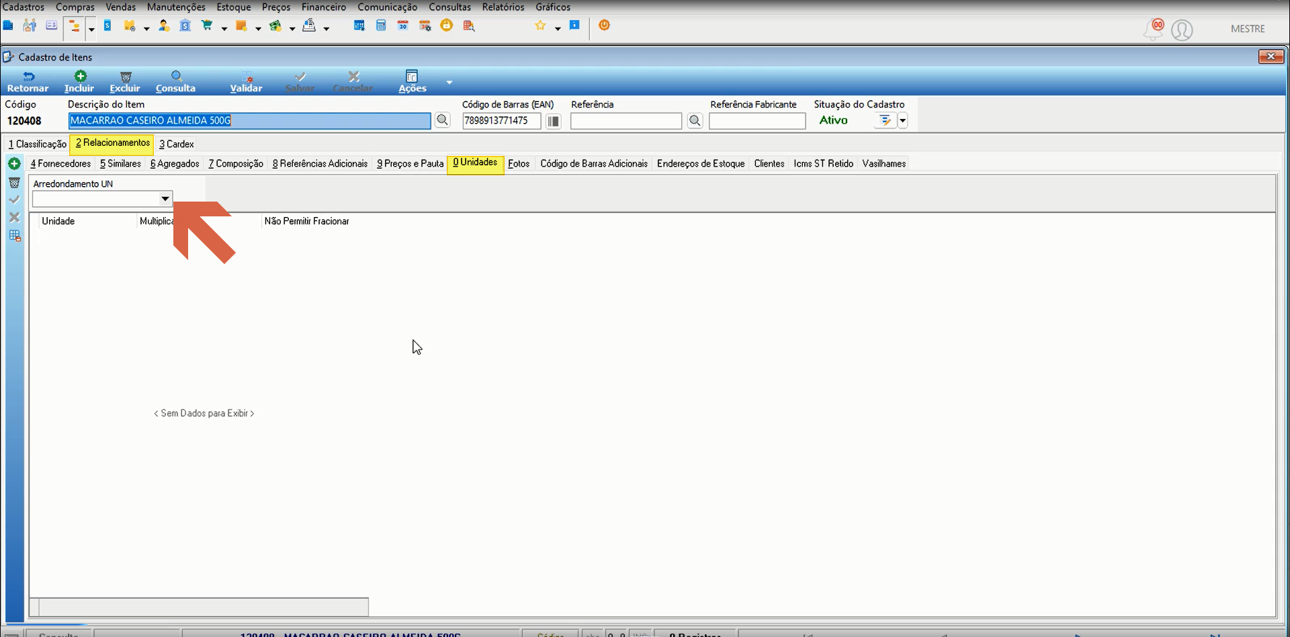Open Fotos tab
Image resolution: width=1290 pixels, height=637 pixels.
[519, 163]
